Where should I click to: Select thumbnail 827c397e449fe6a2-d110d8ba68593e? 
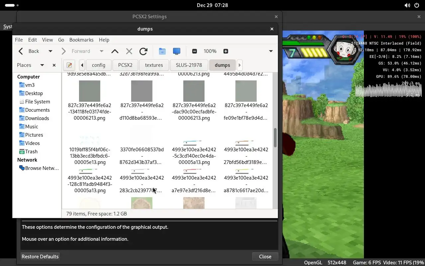click(x=142, y=91)
